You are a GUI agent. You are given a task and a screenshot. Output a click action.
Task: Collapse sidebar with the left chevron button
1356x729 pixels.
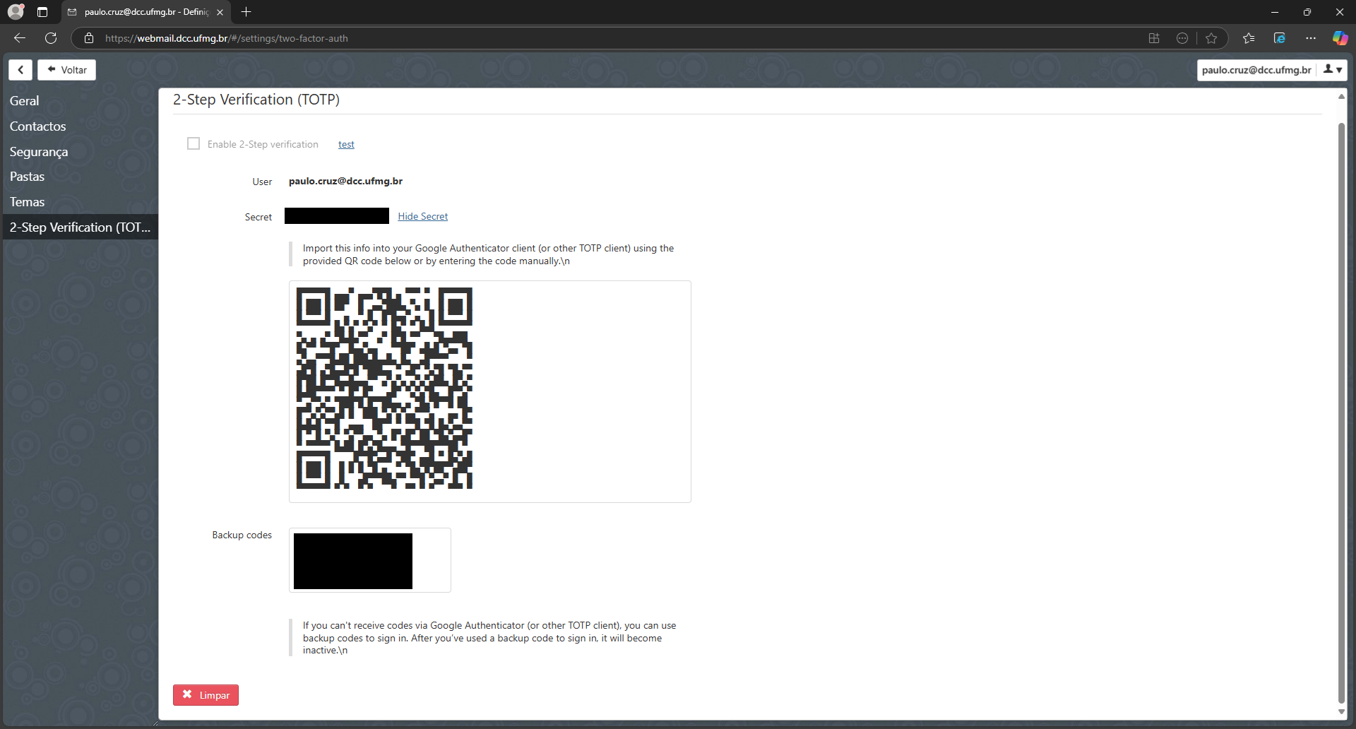pyautogui.click(x=20, y=70)
